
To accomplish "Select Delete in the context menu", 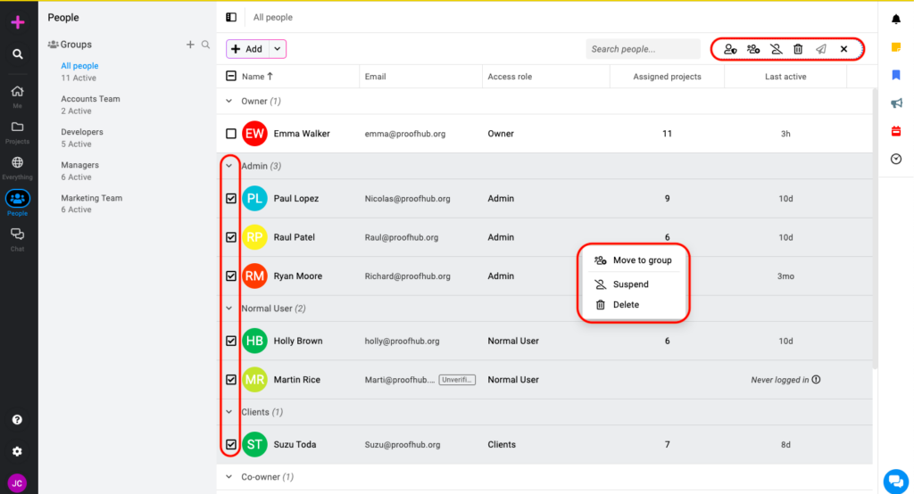I will tap(625, 305).
